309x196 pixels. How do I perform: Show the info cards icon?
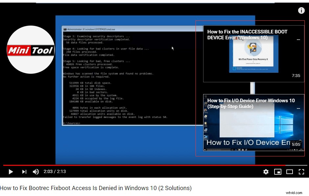301,10
